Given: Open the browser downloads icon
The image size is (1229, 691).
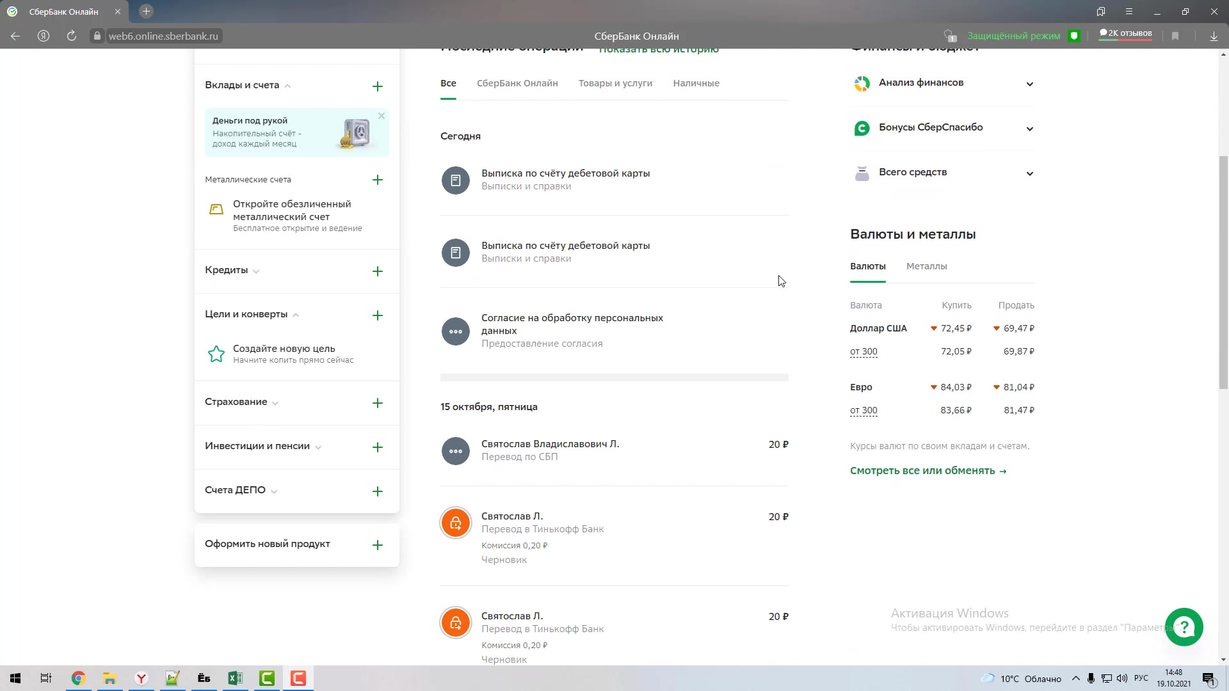Looking at the screenshot, I should (1214, 36).
